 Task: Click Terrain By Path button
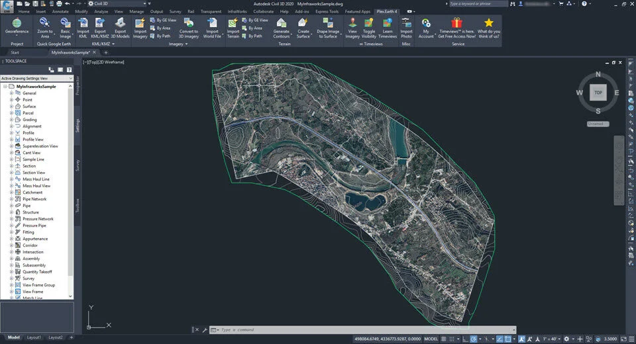tap(252, 36)
